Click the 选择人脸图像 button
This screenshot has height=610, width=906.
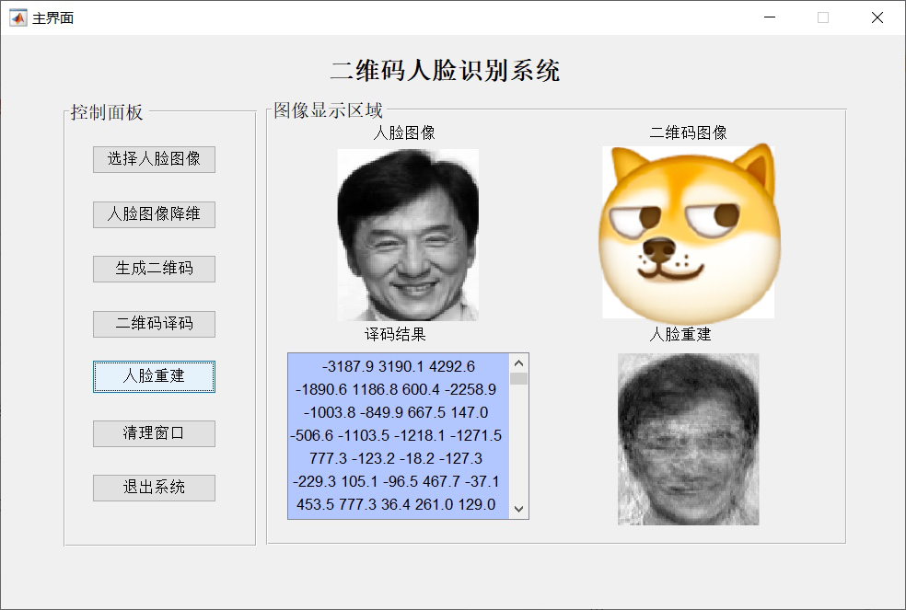[154, 159]
